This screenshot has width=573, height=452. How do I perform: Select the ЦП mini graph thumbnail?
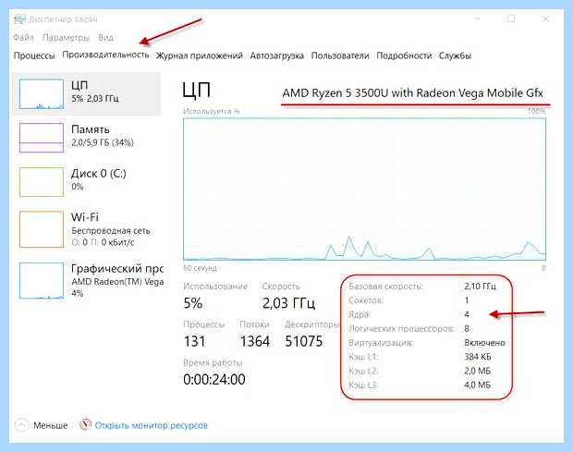point(42,94)
